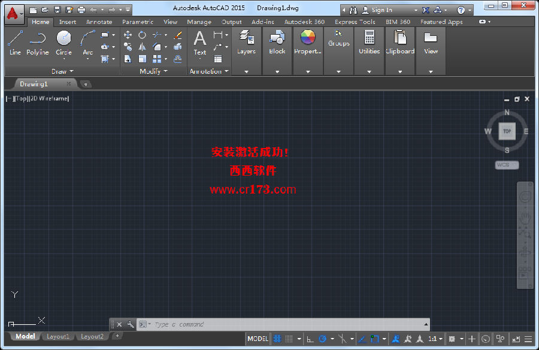The image size is (539, 350).
Task: Open the Utilities panel button
Action: pos(369,50)
